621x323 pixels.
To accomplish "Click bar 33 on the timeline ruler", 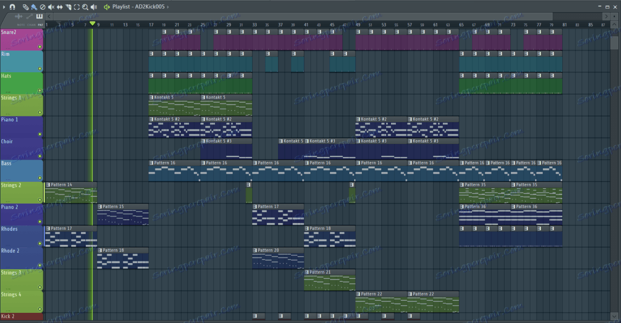I will [255, 25].
